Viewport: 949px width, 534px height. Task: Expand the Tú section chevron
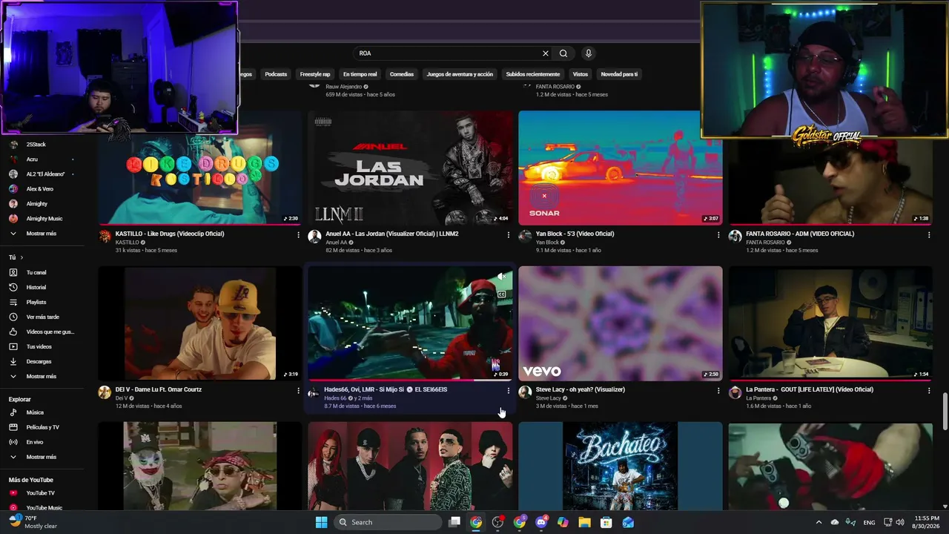click(x=22, y=257)
